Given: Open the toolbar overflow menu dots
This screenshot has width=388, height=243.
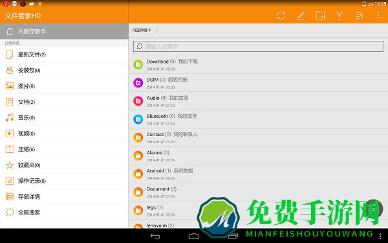Looking at the screenshot, I should pyautogui.click(x=378, y=16).
